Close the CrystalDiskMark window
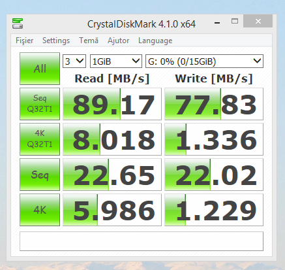 258,21
